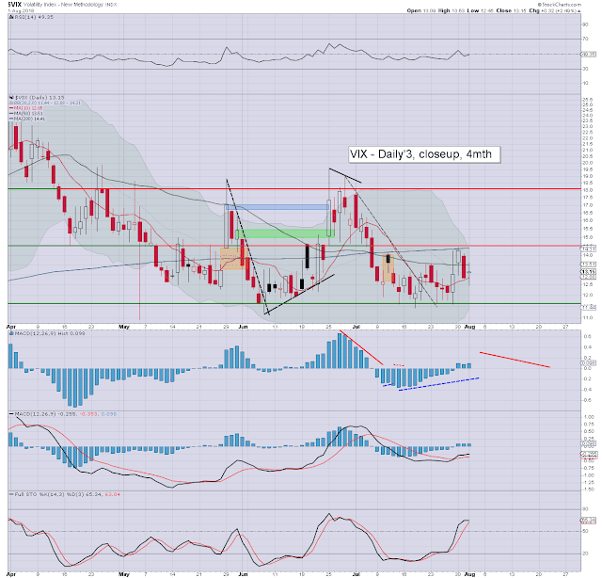Click the 'Aug' label on bottom date axis
Screen dimensions: 602x578
[470, 574]
